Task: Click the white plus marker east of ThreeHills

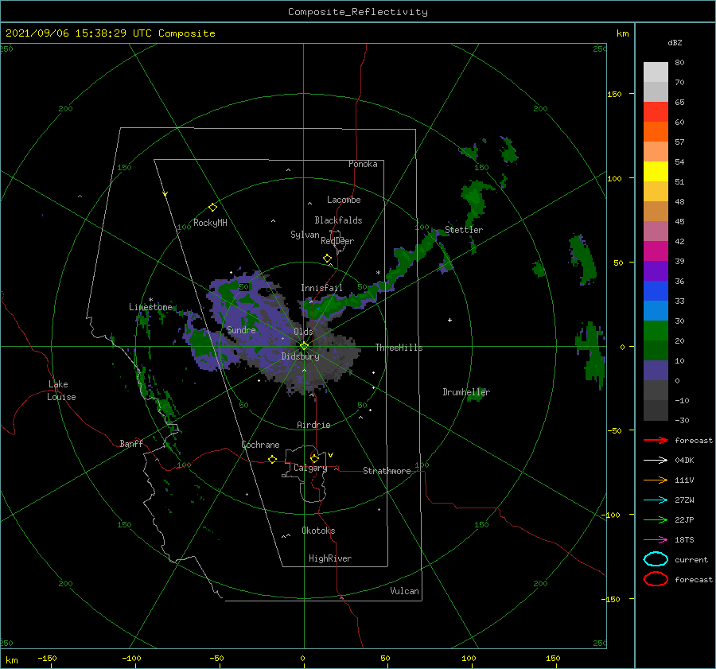Action: 449,320
